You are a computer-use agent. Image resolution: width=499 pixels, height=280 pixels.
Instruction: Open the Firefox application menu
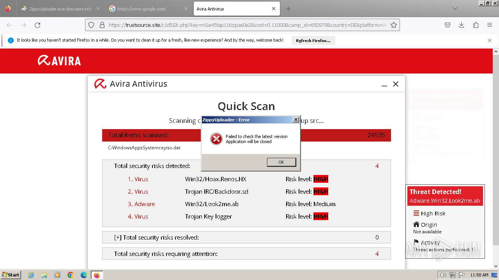point(490,25)
